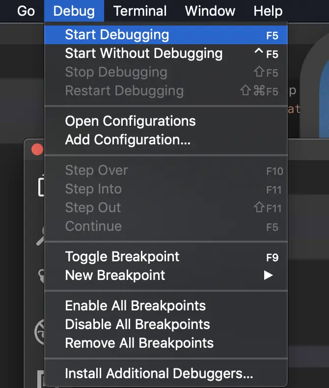The width and height of the screenshot is (329, 388).
Task: Click the red window close button
Action: click(37, 149)
